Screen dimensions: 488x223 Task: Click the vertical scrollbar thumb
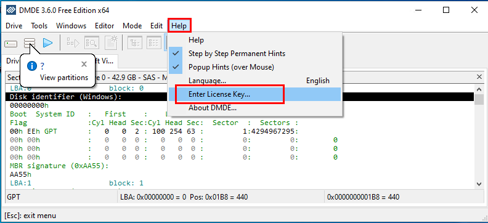479,100
